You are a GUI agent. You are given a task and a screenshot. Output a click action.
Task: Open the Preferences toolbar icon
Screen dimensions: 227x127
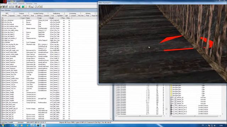point(6,6)
